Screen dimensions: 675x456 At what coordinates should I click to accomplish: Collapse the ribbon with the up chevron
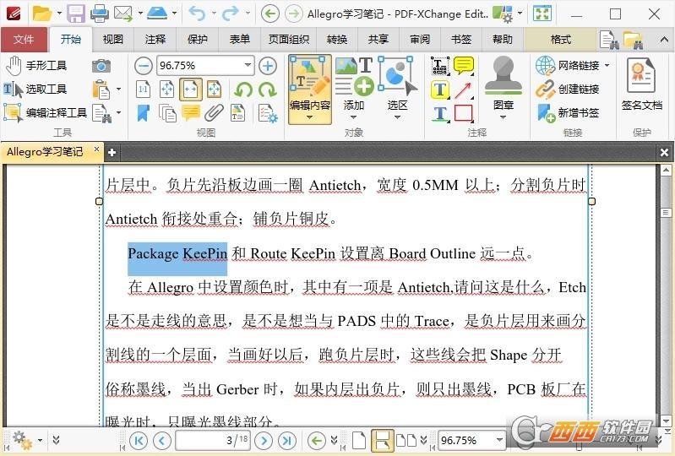[664, 40]
